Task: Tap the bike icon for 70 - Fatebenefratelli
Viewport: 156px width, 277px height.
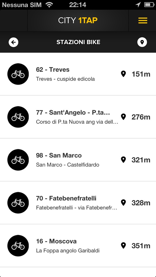Action: pyautogui.click(x=18, y=203)
